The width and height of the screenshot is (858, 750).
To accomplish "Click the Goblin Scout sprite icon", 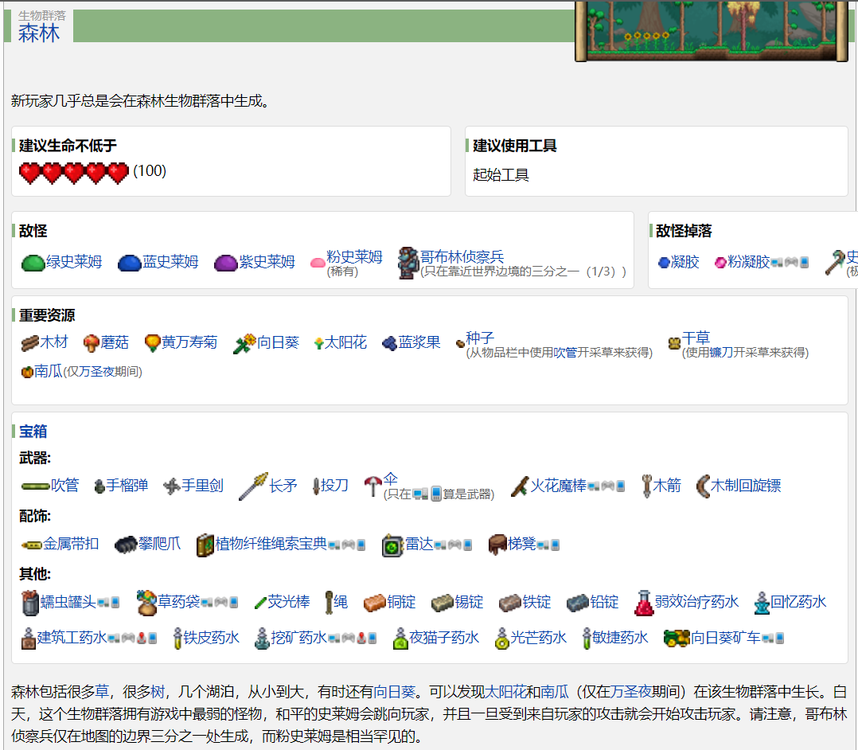I will point(408,263).
